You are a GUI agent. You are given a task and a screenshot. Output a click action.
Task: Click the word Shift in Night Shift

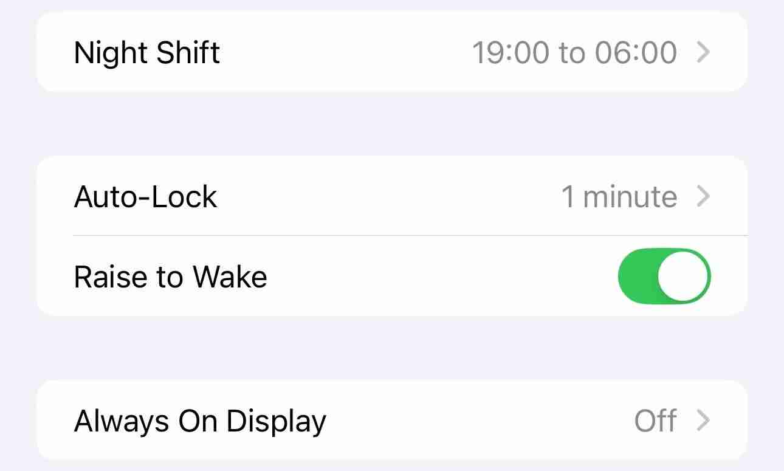coord(188,52)
